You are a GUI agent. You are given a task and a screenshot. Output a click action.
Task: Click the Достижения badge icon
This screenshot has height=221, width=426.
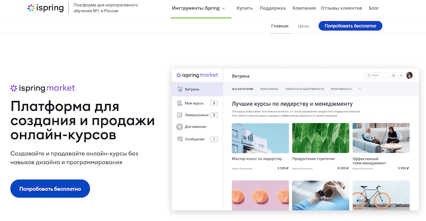pyautogui.click(x=179, y=127)
